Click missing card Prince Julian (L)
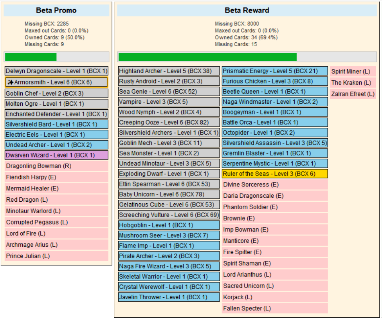The height and width of the screenshot is (322, 382). click(x=56, y=256)
